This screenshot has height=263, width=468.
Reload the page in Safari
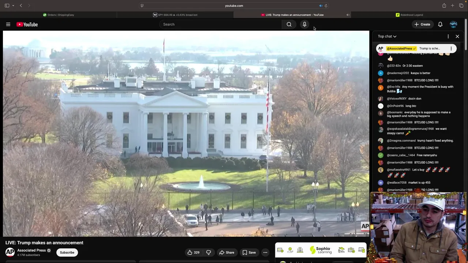(x=326, y=5)
